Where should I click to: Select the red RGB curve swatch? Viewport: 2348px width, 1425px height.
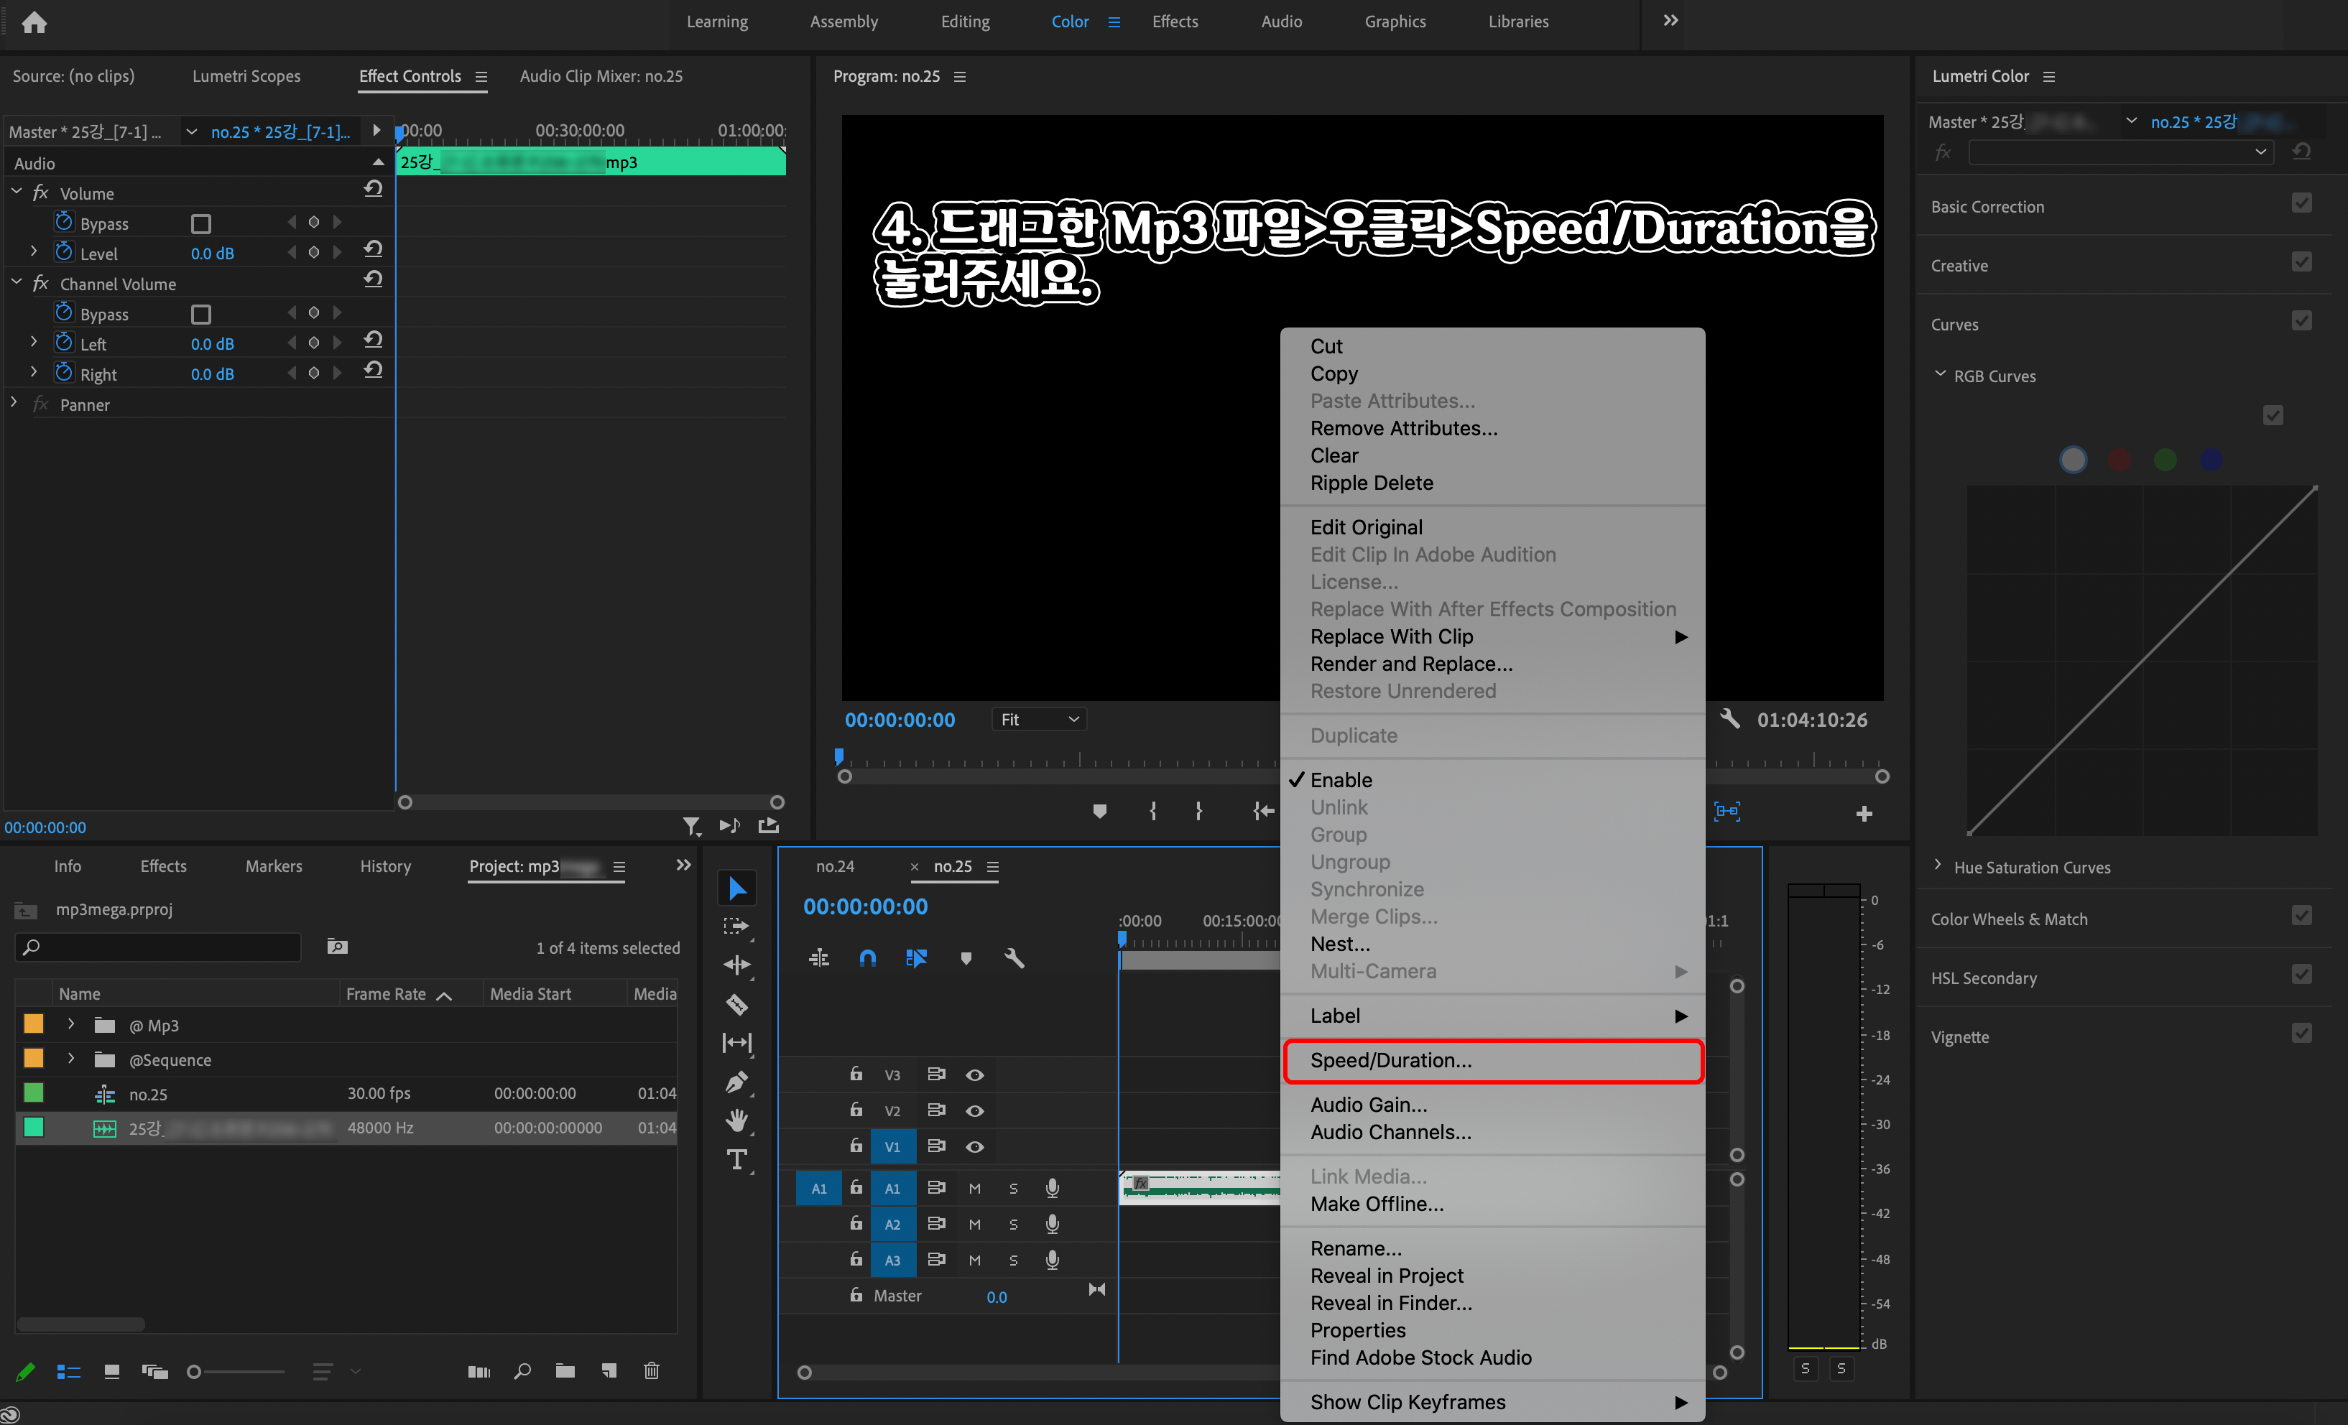(x=2120, y=460)
